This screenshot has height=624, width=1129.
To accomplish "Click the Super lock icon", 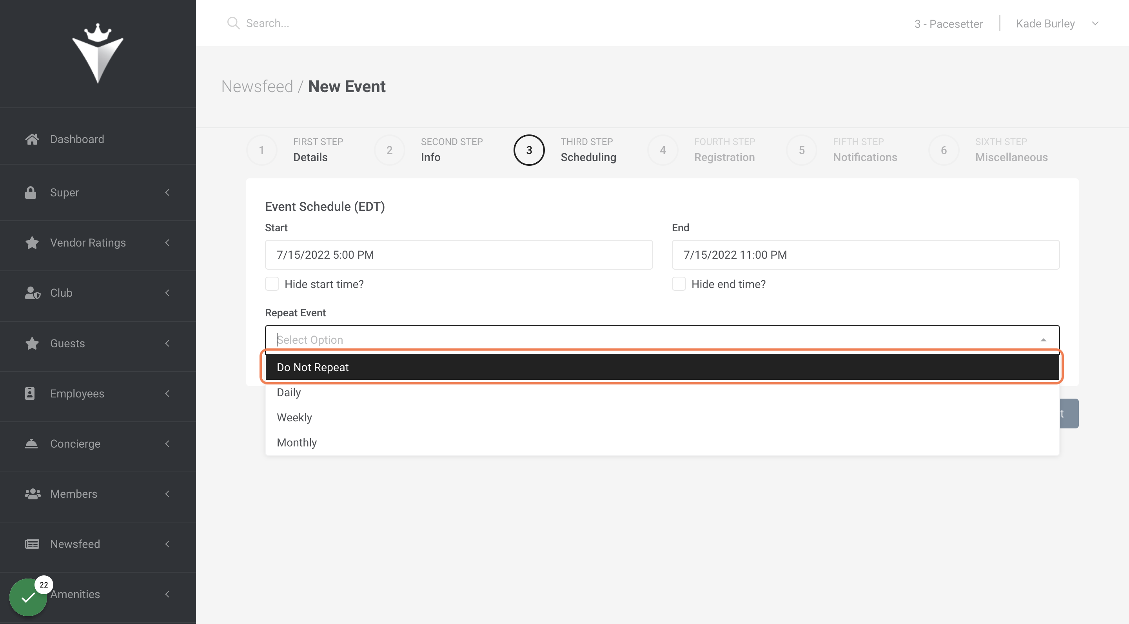I will (x=31, y=192).
